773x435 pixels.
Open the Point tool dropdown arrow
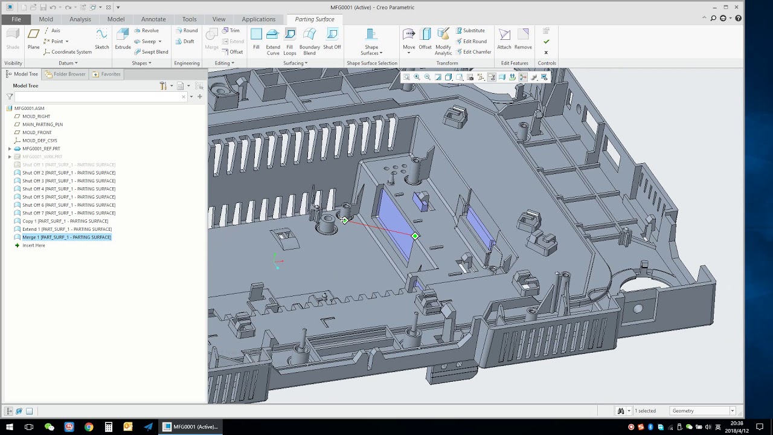tap(66, 41)
